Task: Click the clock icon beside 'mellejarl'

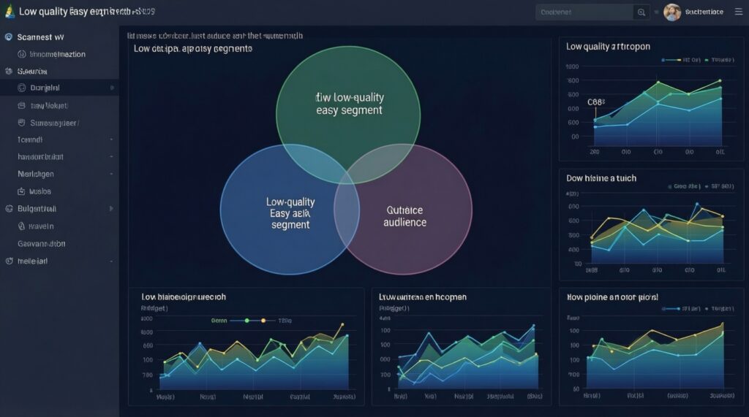Action: pyautogui.click(x=9, y=261)
